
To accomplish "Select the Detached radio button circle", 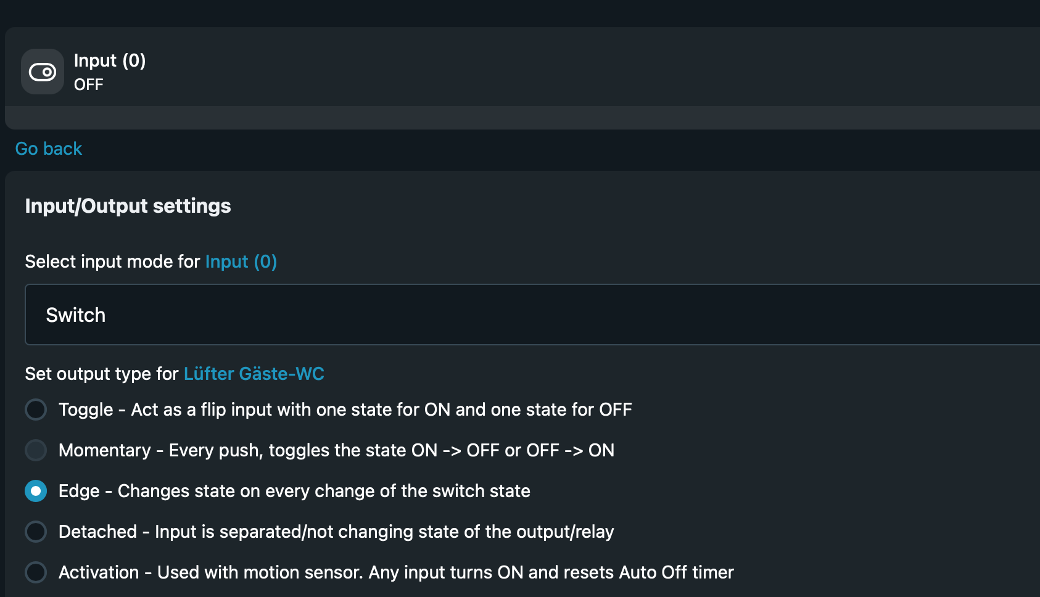I will pos(36,532).
